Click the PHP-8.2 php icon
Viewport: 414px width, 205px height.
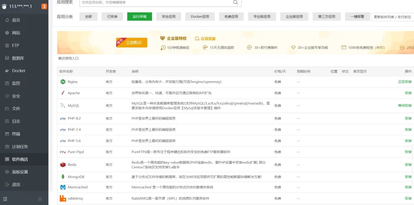click(x=63, y=119)
